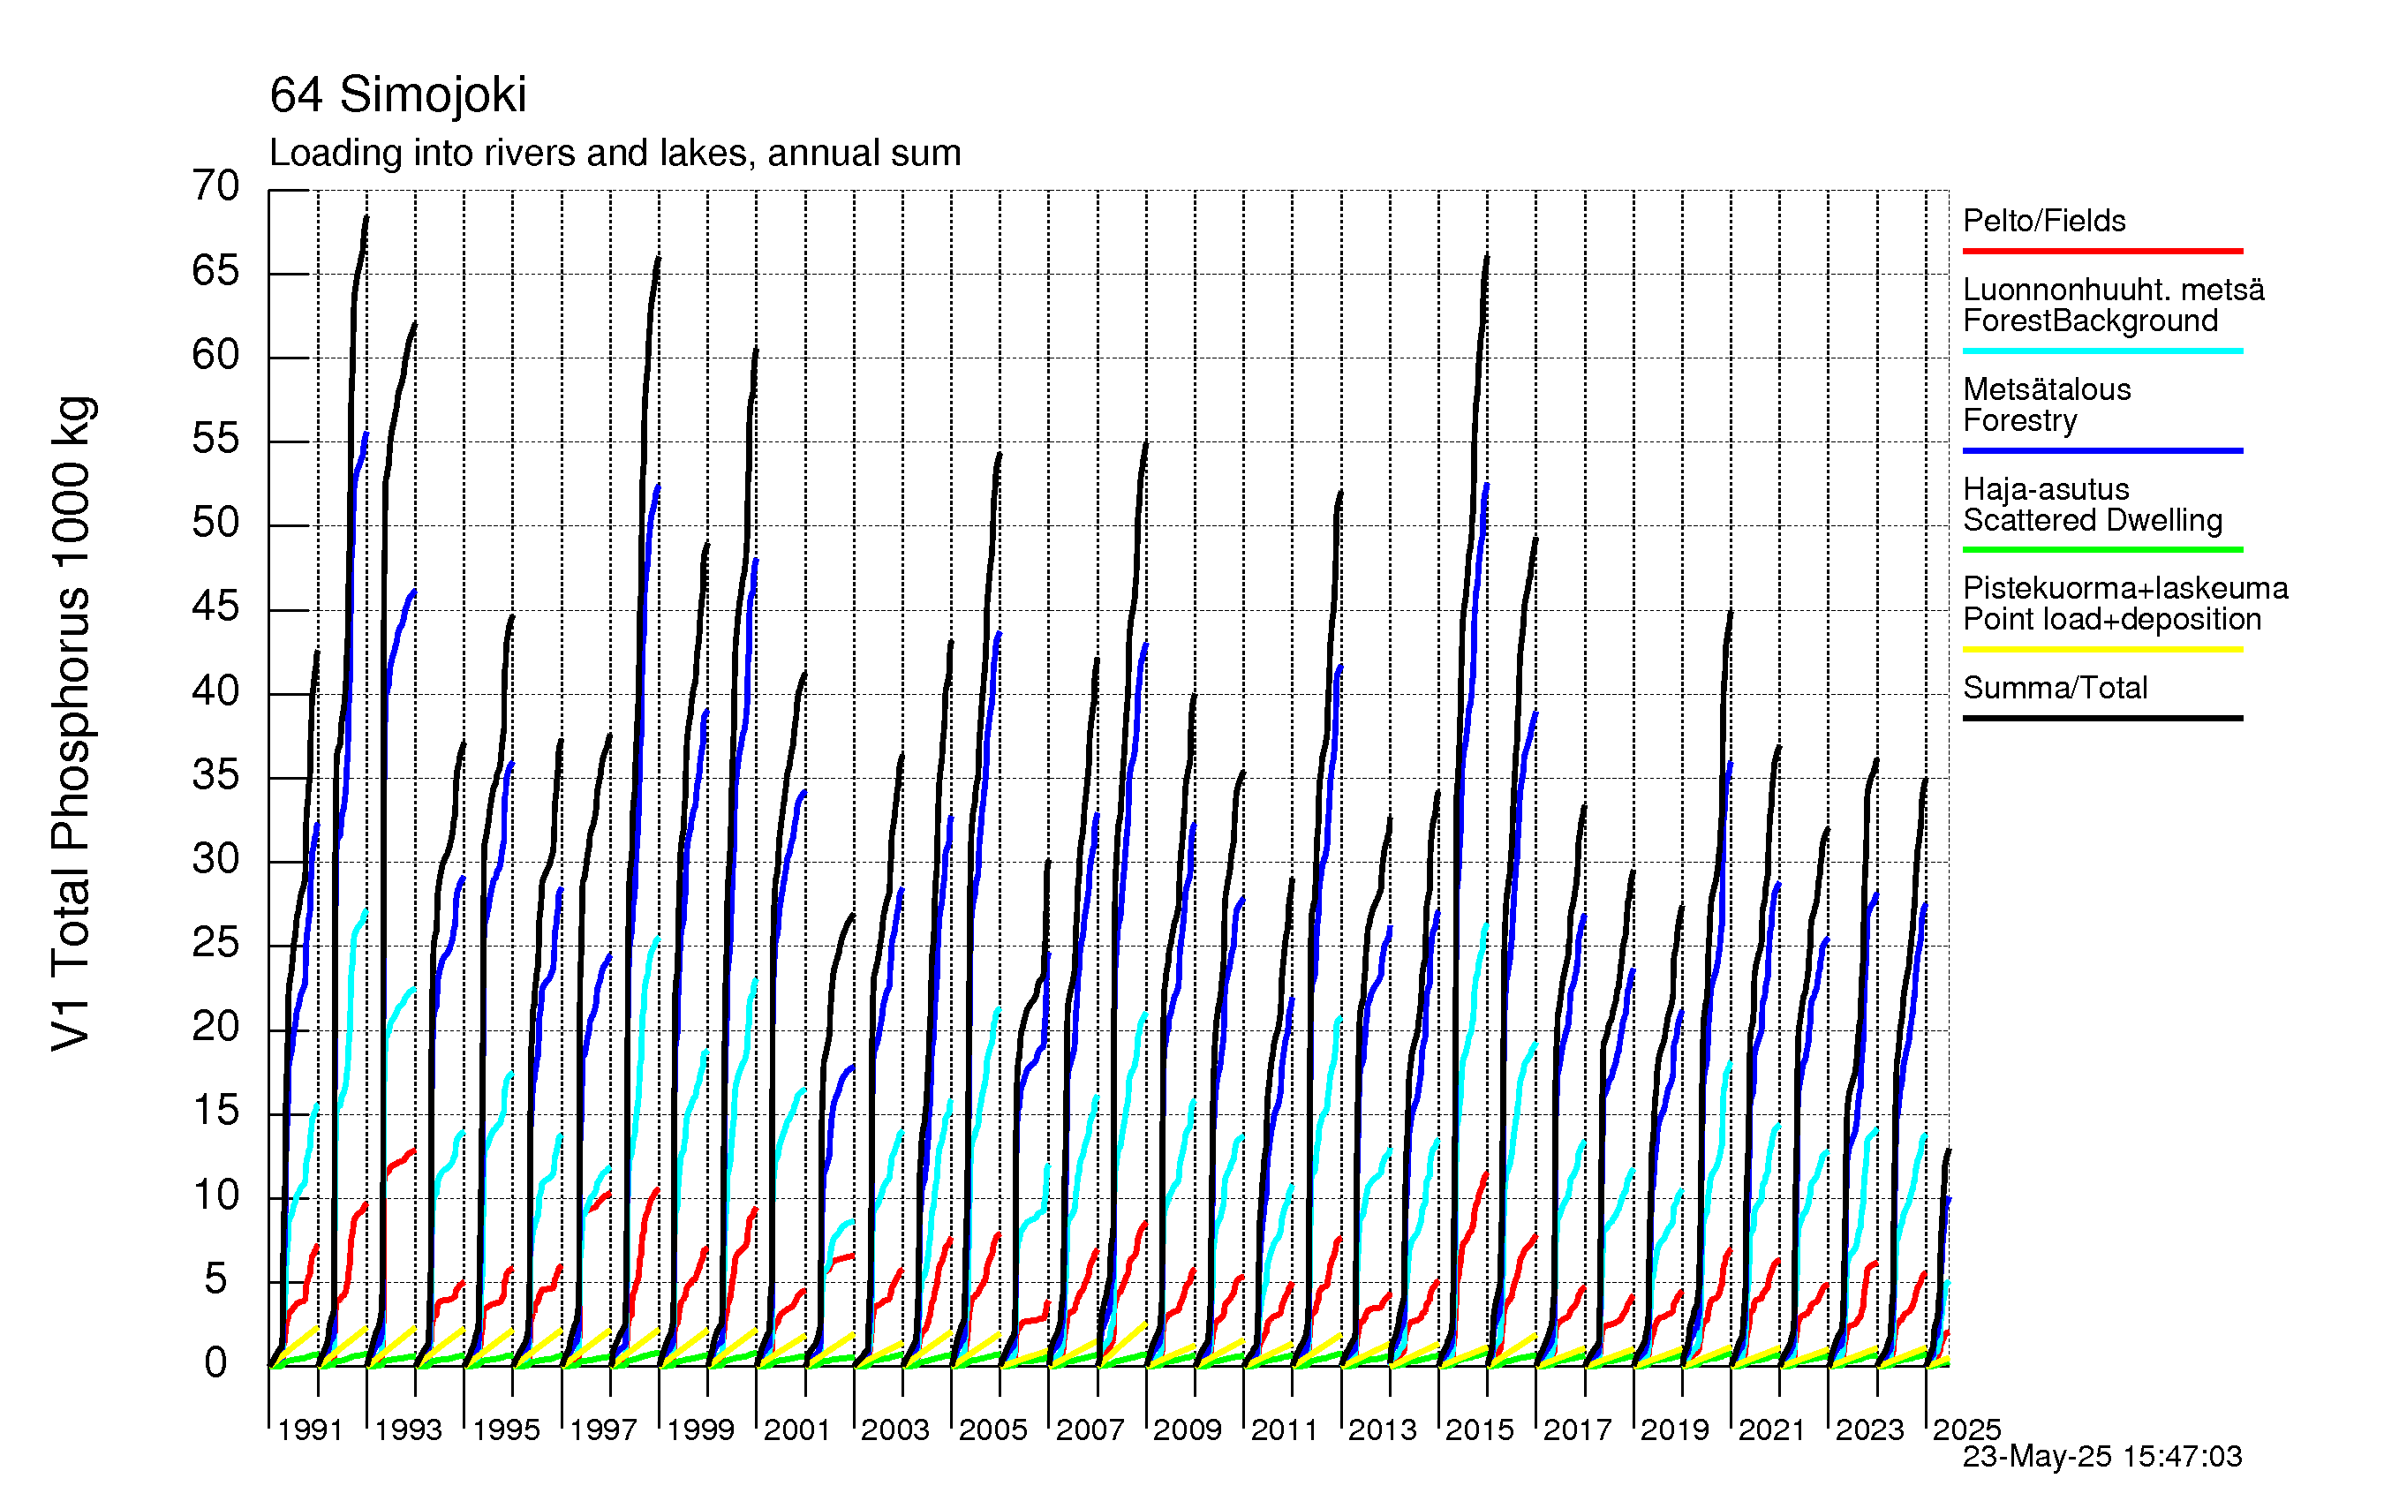Viewport: 2384px width, 1501px height.
Task: Click the subtitle 'Loading into rivers and lakes, annual sum'
Action: 615,154
